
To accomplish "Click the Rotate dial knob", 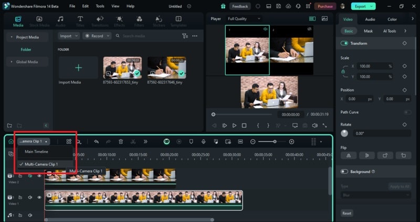I will (x=344, y=134).
